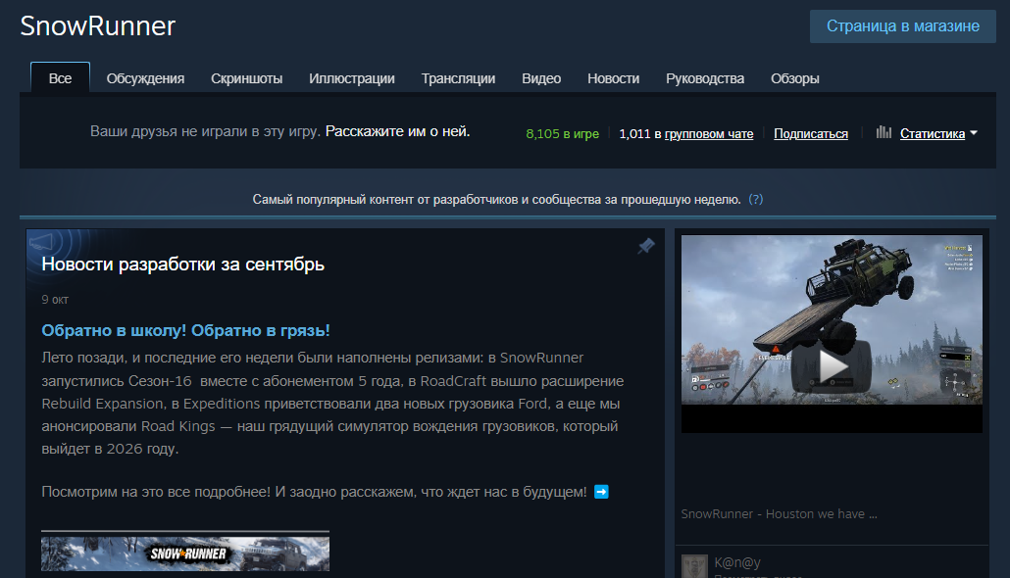Open the SnowRunner banner image in the post
The width and height of the screenshot is (1010, 578).
click(x=185, y=553)
